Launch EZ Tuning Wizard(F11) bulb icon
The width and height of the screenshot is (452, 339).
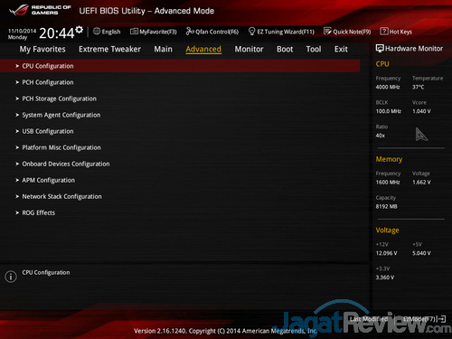(252, 32)
